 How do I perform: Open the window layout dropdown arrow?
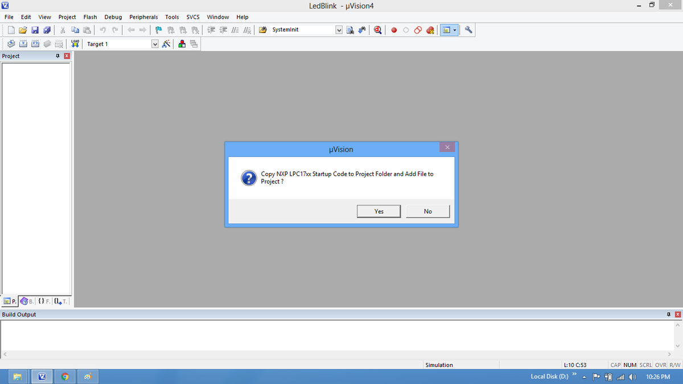point(455,30)
